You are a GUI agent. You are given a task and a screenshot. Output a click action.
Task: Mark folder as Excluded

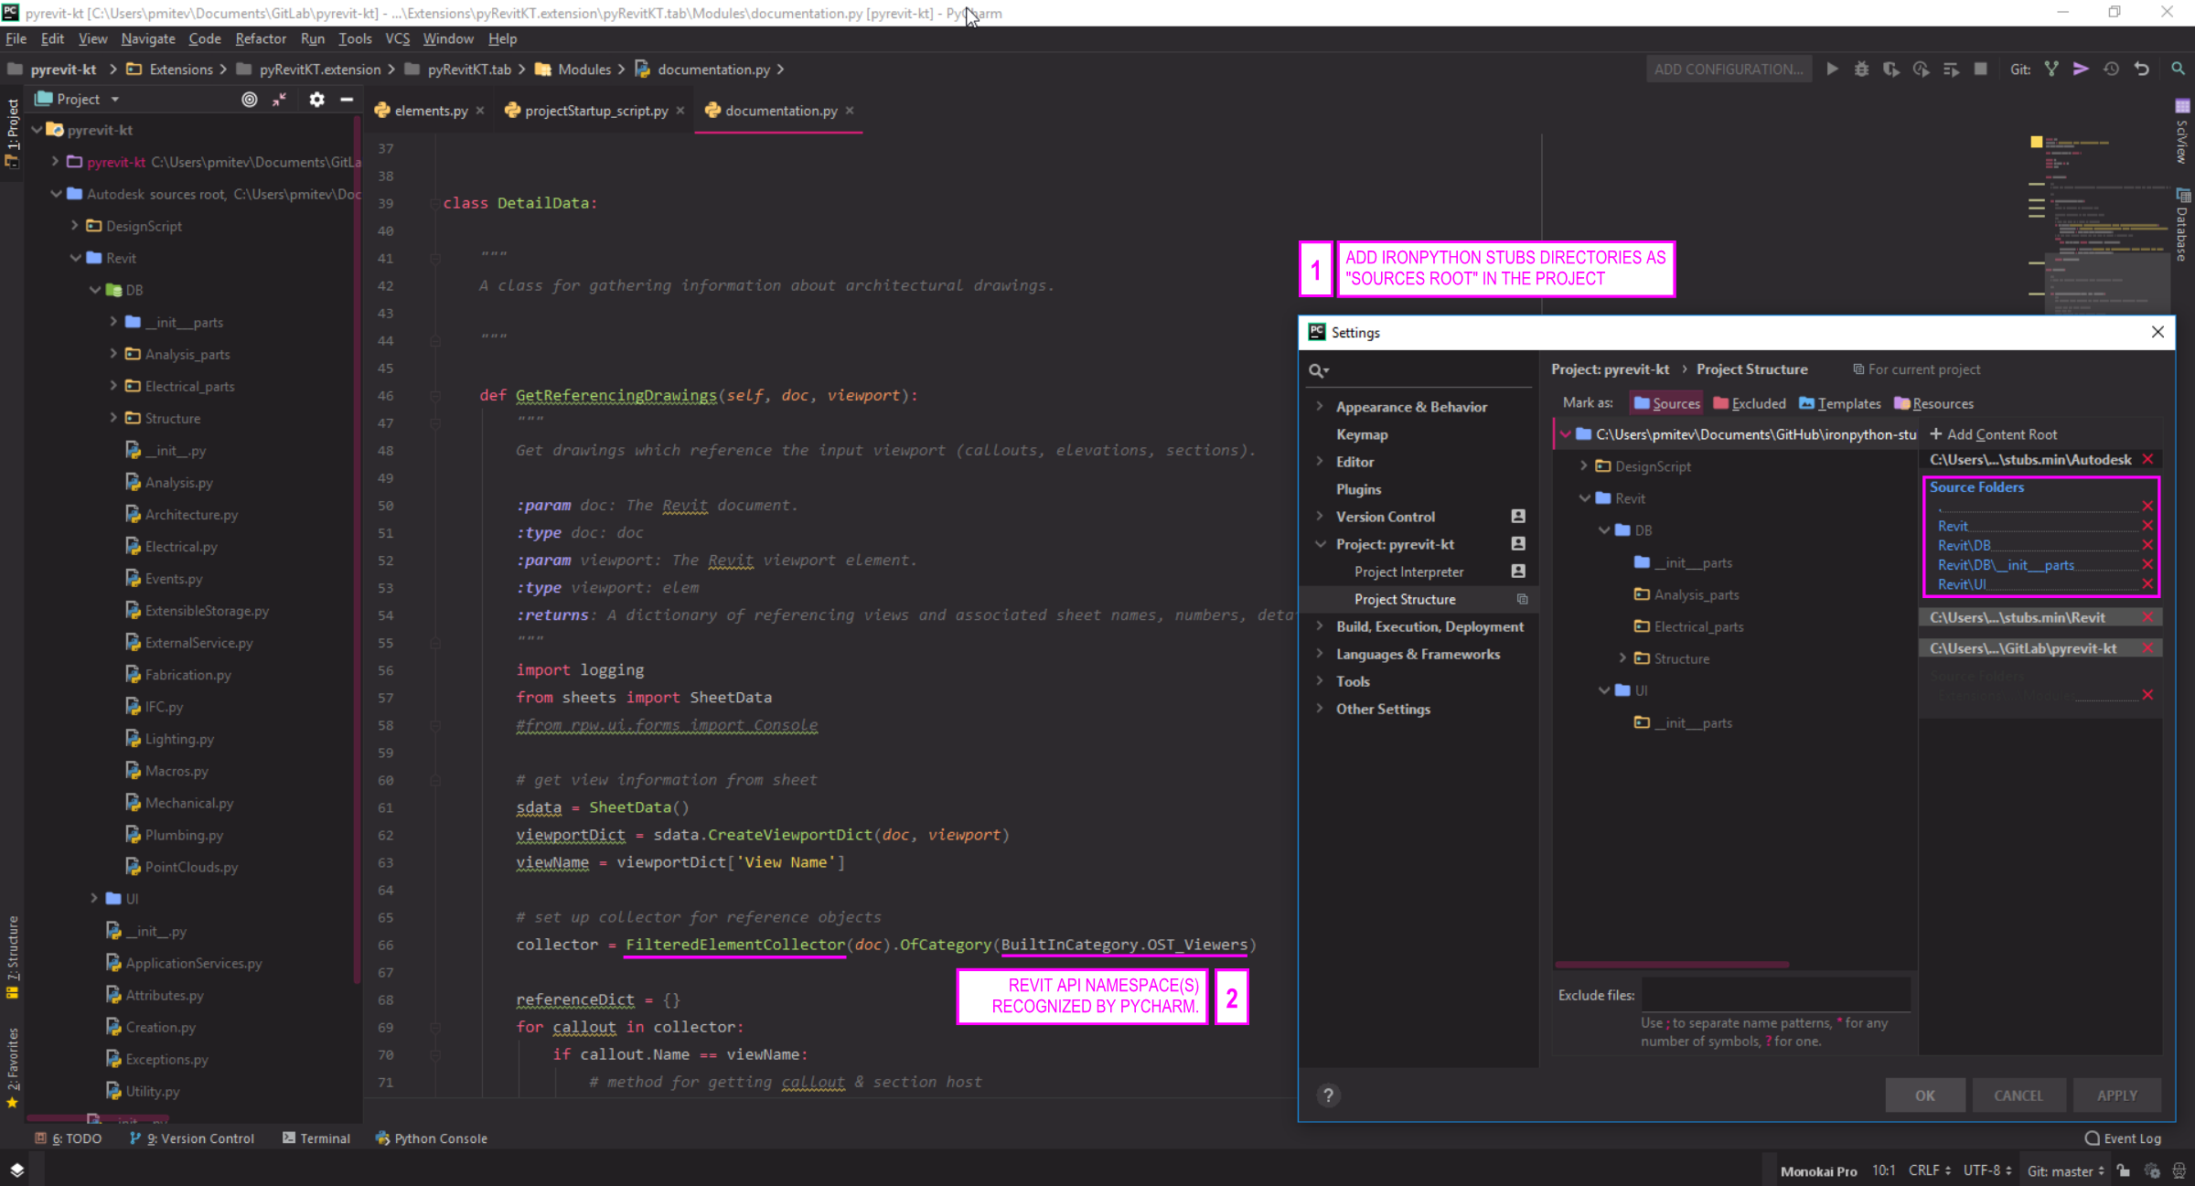pyautogui.click(x=1749, y=403)
